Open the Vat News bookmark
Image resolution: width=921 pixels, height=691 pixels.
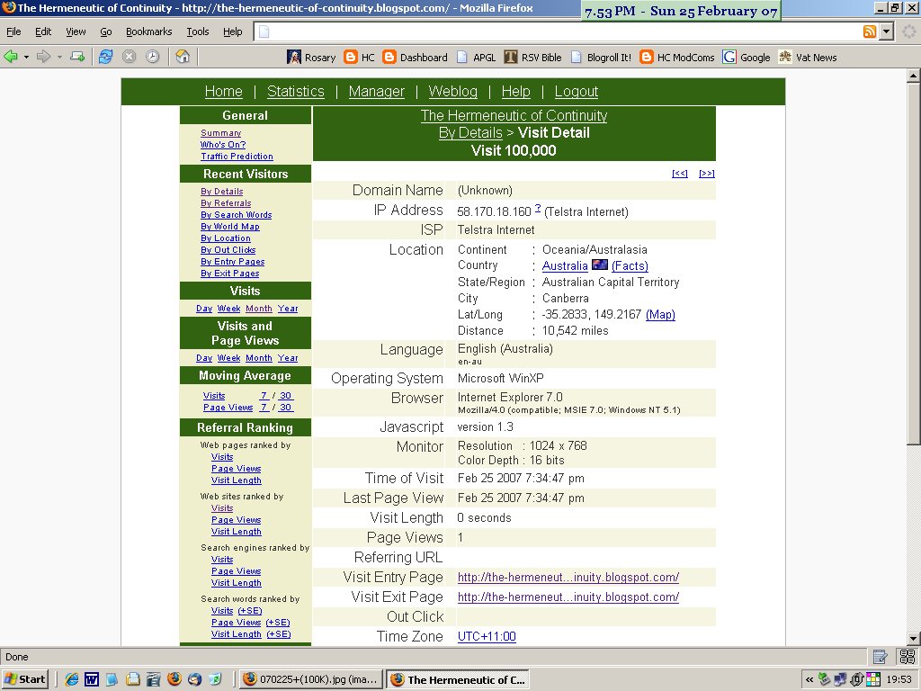(x=808, y=57)
